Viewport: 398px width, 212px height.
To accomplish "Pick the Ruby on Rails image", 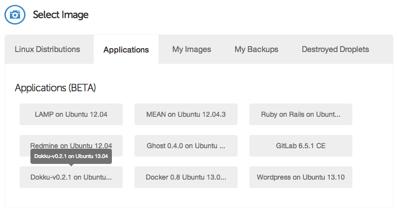I will [x=301, y=114].
